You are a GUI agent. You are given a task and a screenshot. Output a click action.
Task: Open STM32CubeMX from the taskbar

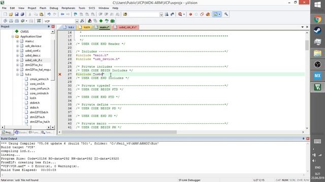point(317,75)
